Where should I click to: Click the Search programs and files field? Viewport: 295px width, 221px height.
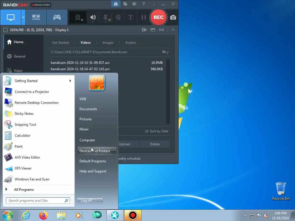[x=38, y=201]
